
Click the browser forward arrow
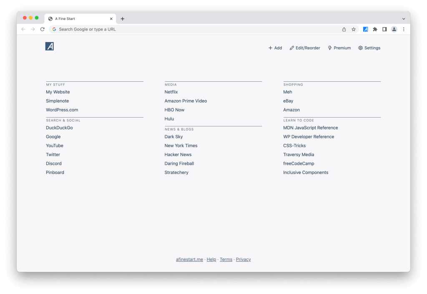tap(33, 29)
